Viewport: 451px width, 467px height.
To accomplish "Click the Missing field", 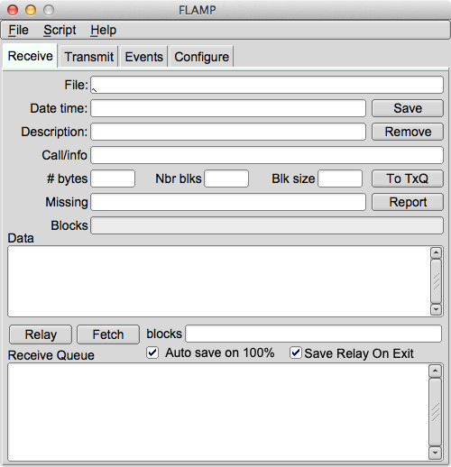I will pyautogui.click(x=228, y=202).
